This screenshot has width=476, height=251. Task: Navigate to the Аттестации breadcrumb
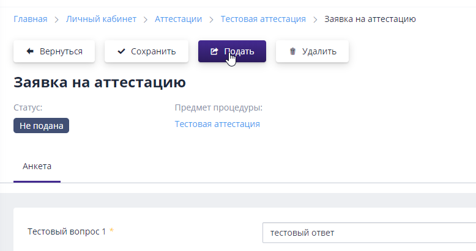click(x=178, y=19)
